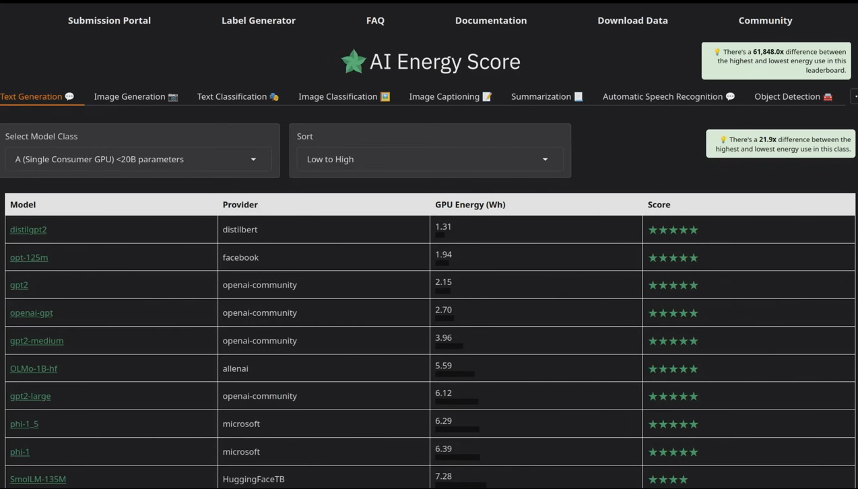Expand the Sort dropdown arrow
Viewport: 858px width, 489px height.
point(545,160)
